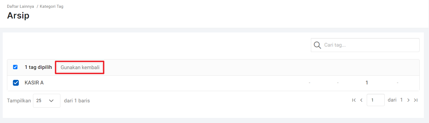Click the Gunakan kembali button
The width and height of the screenshot is (429, 123).
coord(80,67)
